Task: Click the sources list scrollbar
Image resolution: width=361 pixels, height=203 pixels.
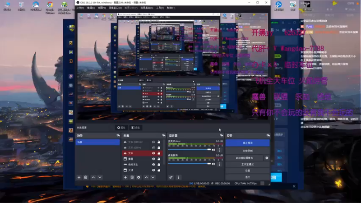Action: pos(164,152)
